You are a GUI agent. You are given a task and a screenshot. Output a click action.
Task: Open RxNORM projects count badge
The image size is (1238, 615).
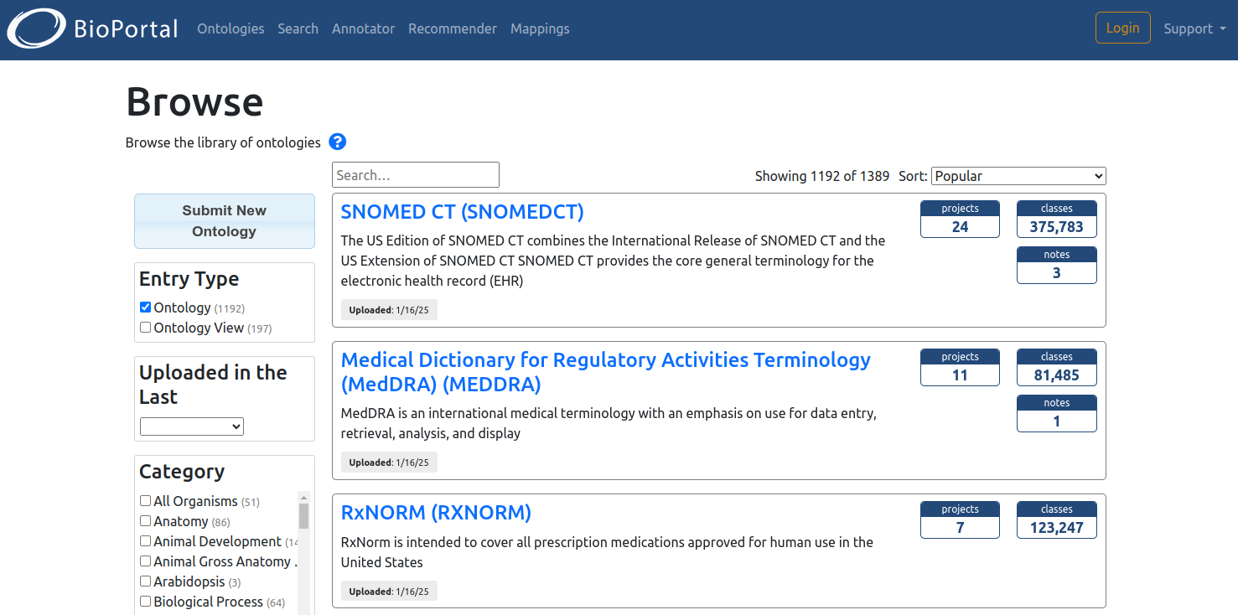pyautogui.click(x=960, y=520)
